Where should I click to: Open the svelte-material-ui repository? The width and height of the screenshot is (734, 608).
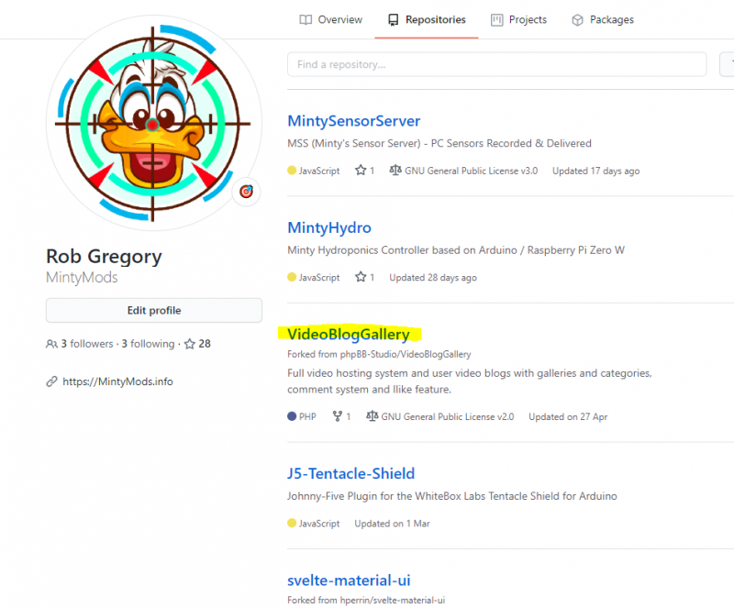349,580
